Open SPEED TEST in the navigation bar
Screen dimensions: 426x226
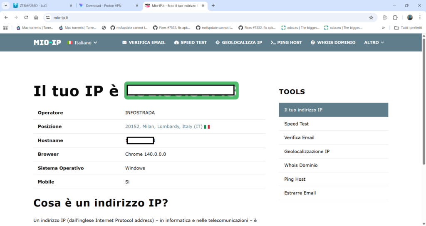pyautogui.click(x=190, y=42)
